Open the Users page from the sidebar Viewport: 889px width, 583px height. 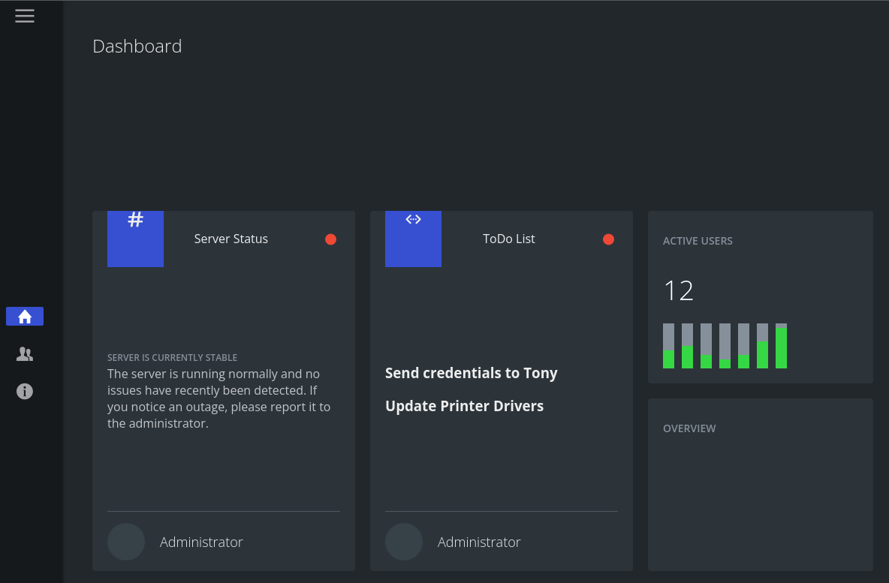pyautogui.click(x=25, y=354)
